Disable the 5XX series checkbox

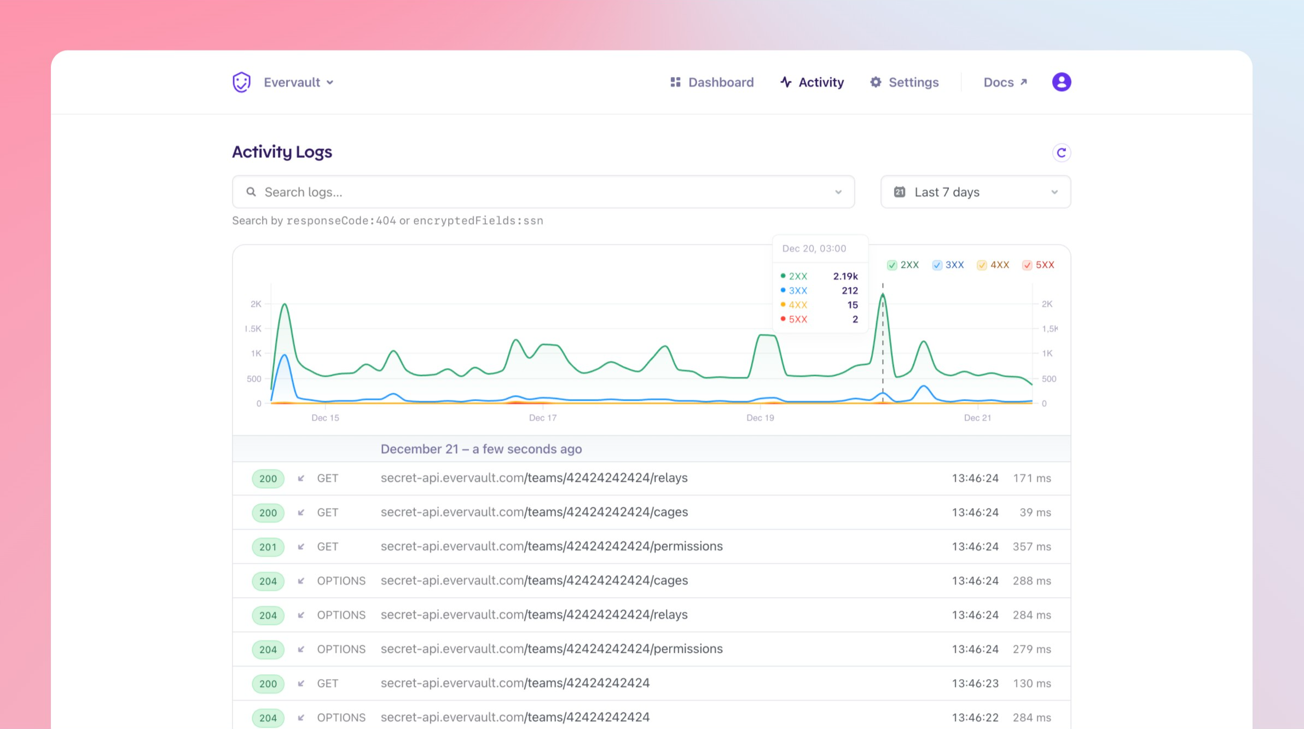coord(1027,265)
